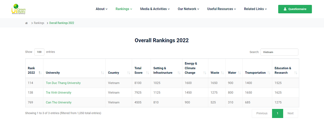Click the Overall Rankings 2022 heading
324x128 pixels.
(162, 40)
